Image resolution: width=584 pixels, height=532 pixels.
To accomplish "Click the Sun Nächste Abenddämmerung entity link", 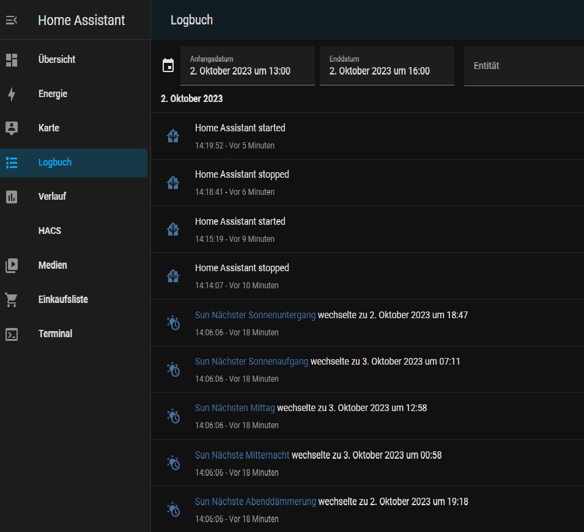I will pos(255,501).
